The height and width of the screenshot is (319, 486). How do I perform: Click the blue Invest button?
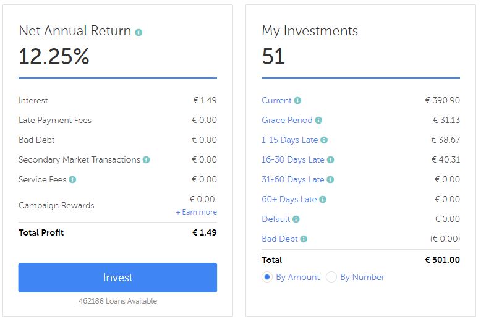click(117, 278)
